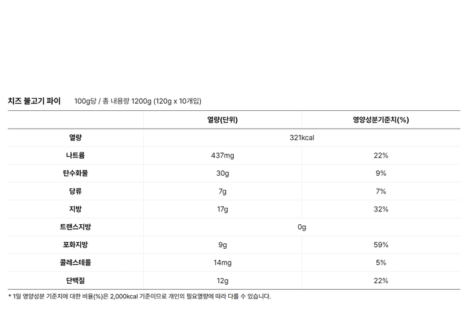Select the 32% fat percentage
The image size is (470, 310).
coord(381,209)
